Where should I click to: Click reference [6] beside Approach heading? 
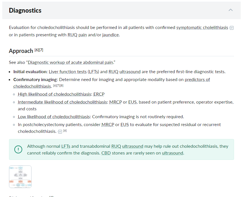point(37,50)
